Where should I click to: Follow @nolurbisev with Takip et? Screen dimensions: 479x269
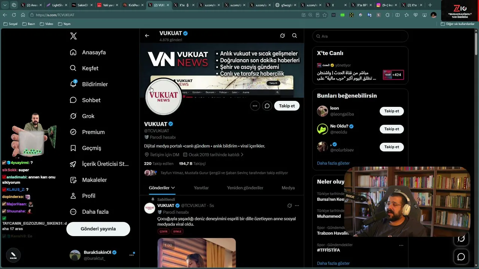pos(392,147)
